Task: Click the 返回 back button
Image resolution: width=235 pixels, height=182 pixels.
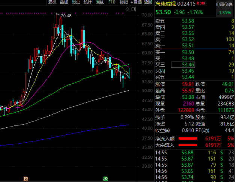Action: point(148,2)
